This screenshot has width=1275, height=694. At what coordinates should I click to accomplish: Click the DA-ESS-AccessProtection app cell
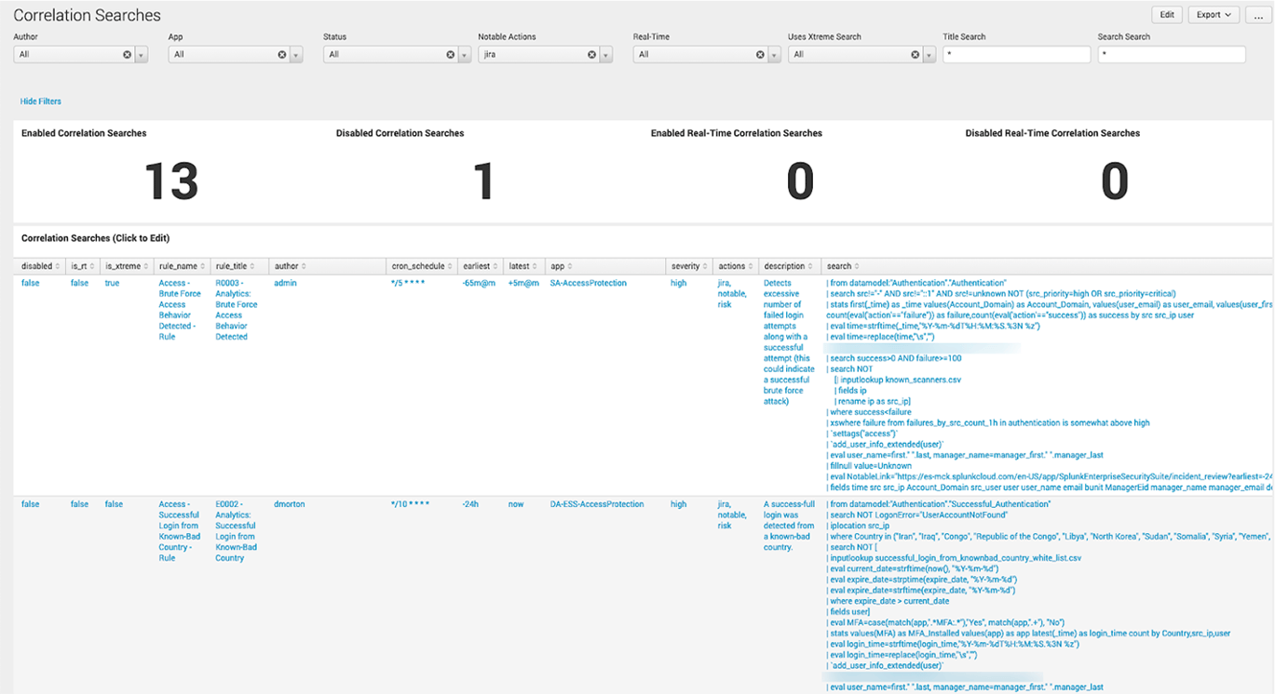[597, 504]
